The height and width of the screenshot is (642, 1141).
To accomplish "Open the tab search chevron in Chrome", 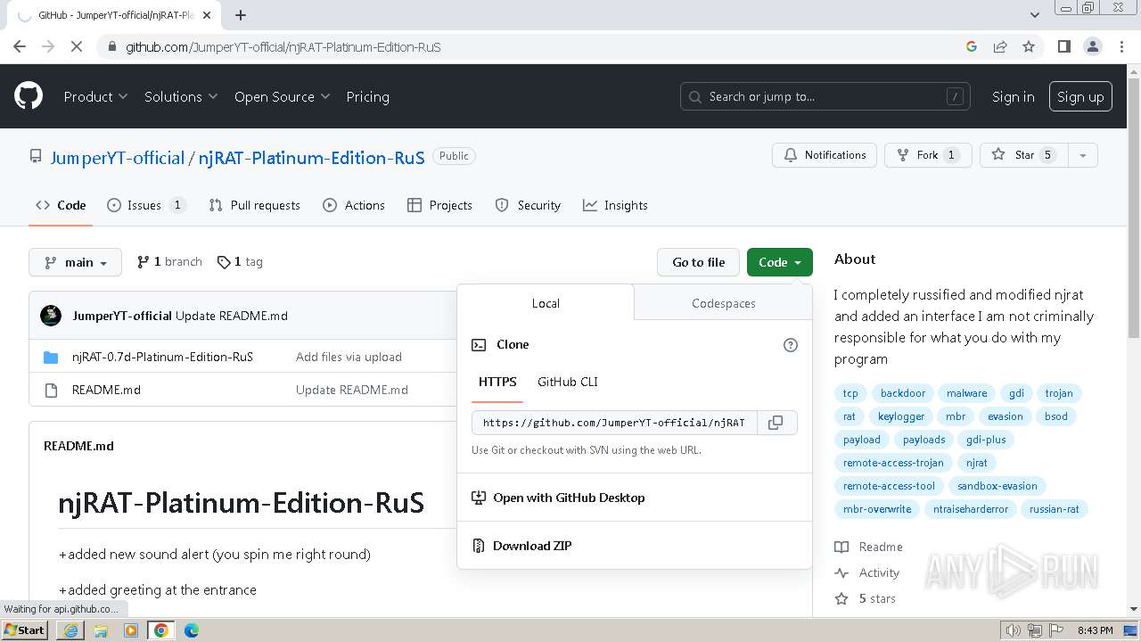I will click(x=1034, y=15).
